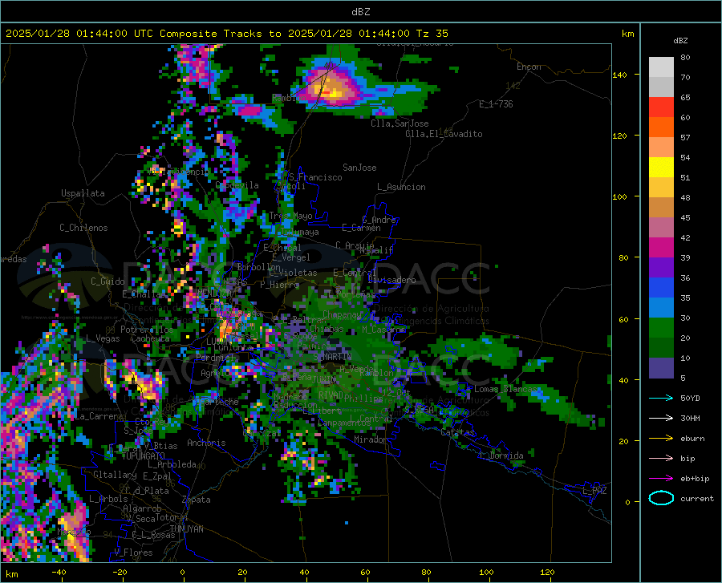
Task: Click the '120' horizontal axis tick label
Action: pyautogui.click(x=547, y=572)
